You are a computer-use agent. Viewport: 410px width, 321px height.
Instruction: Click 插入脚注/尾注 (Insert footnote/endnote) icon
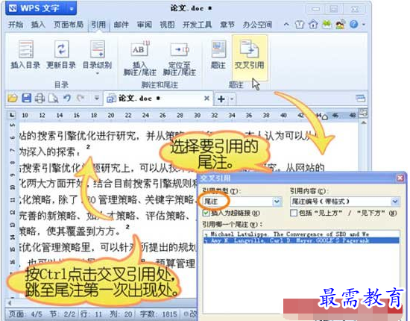coord(140,49)
